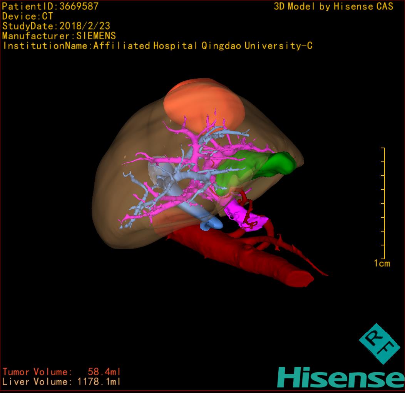The image size is (405, 393).
Task: Click the 1cm scale label
Action: click(382, 264)
